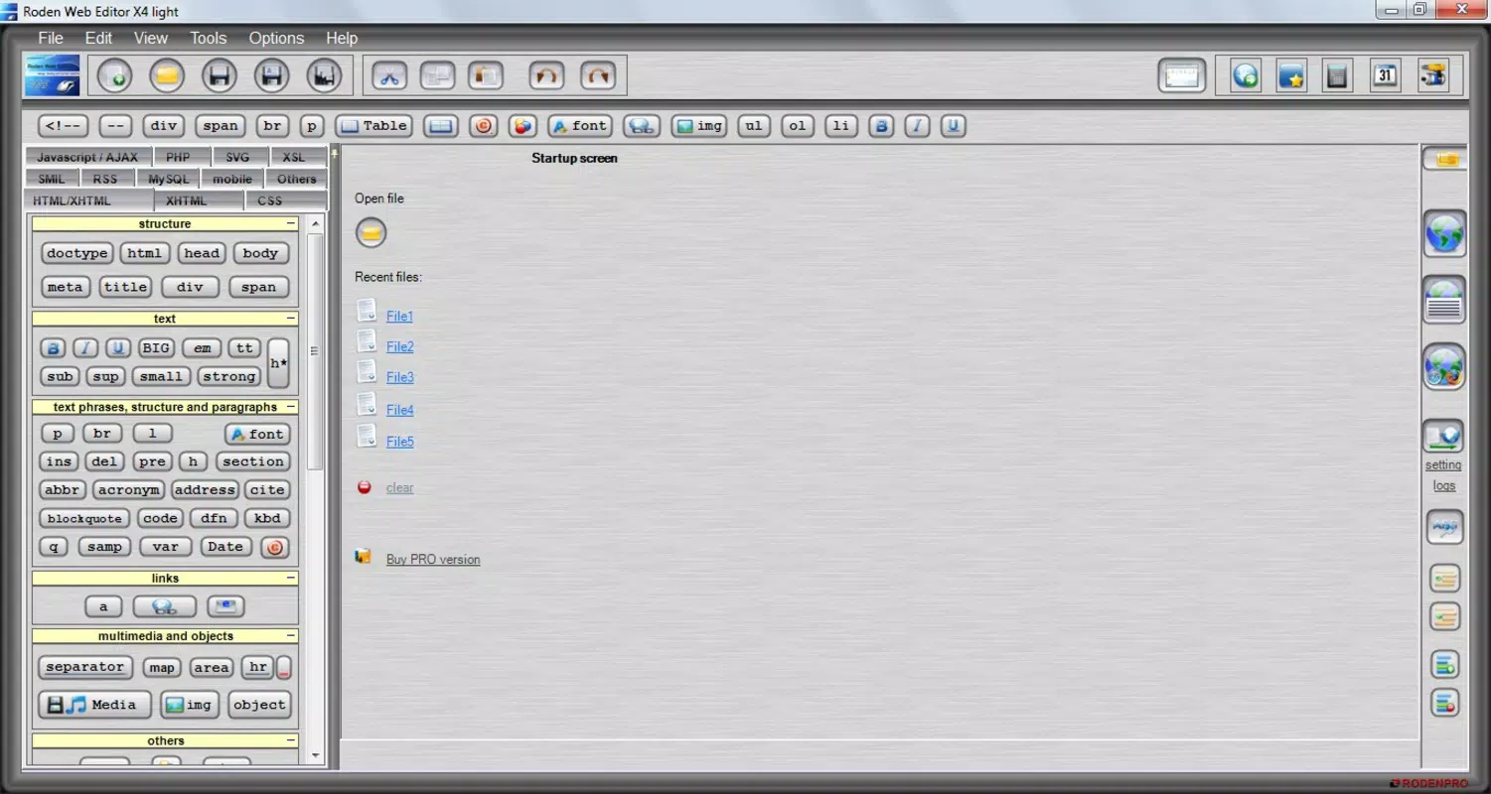This screenshot has height=794, width=1491.
Task: Open the preview window thumbnail button
Action: click(1182, 75)
